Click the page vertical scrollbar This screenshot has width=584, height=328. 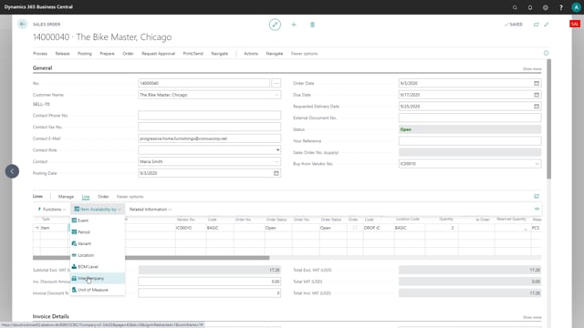(548, 119)
